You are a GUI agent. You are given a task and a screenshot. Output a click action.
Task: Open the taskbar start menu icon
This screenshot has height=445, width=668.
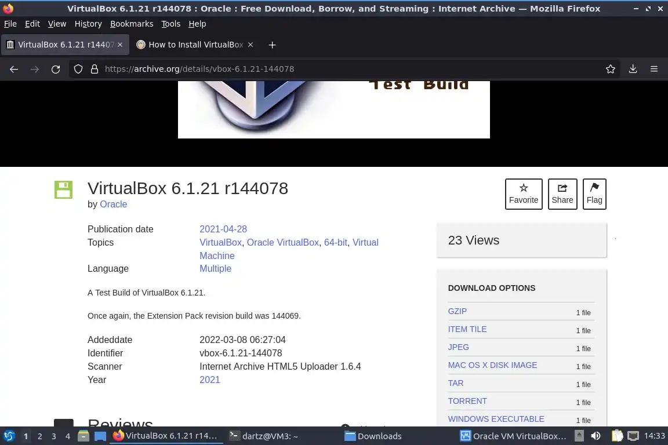9,436
